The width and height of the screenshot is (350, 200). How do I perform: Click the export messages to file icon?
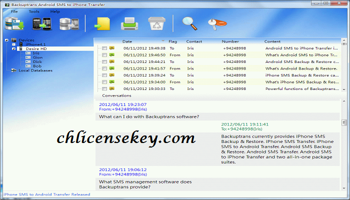pos(102,23)
